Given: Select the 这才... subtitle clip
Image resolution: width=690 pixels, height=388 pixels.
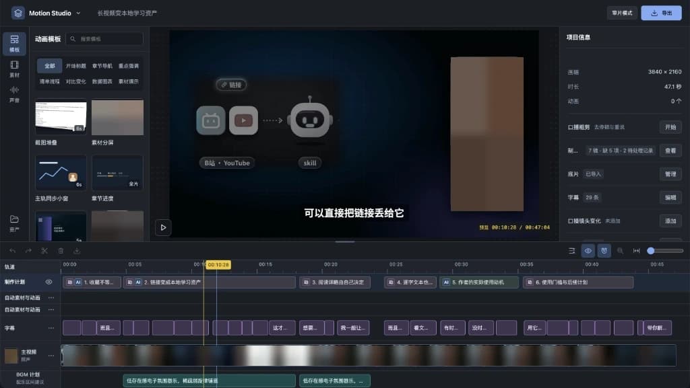Looking at the screenshot, I should point(282,328).
